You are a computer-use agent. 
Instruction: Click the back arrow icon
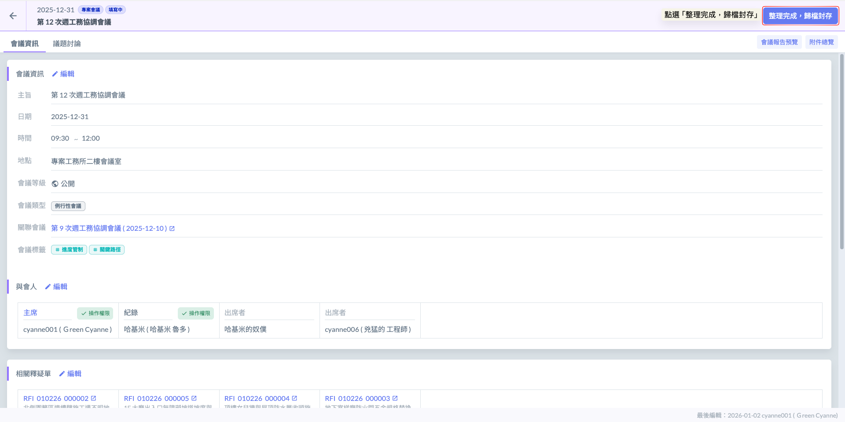point(13,16)
